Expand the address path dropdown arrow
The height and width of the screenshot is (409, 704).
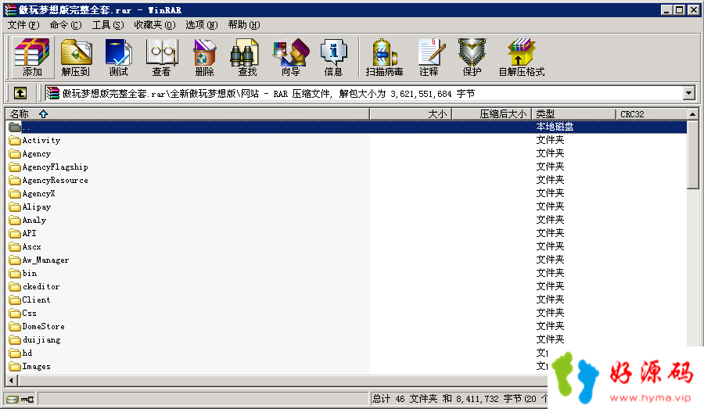[x=689, y=93]
